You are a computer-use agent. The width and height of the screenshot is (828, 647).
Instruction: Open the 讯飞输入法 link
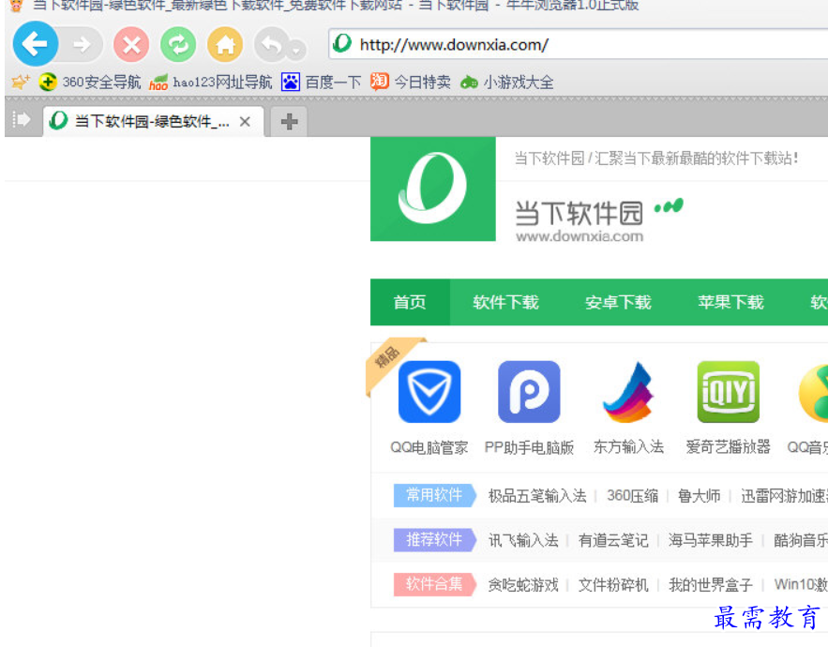(523, 540)
